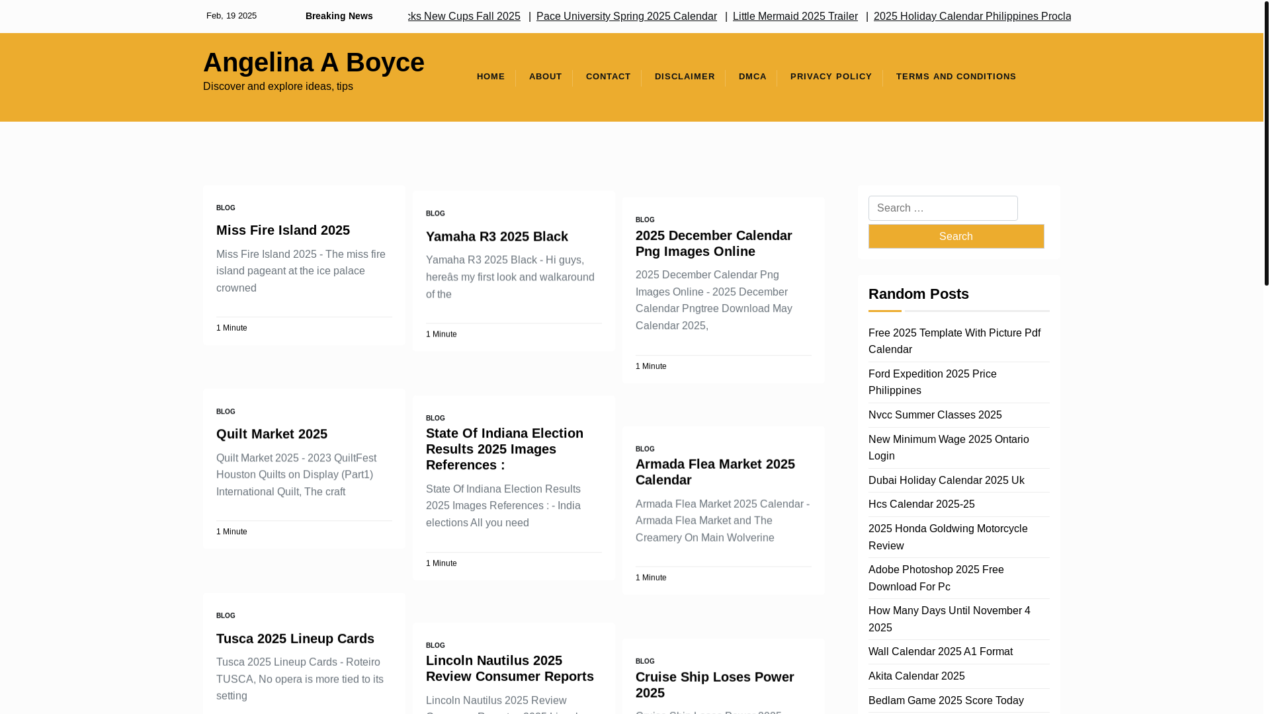The height and width of the screenshot is (714, 1270).
Task: Open Akita Calendar 2025 link
Action: [x=916, y=676]
